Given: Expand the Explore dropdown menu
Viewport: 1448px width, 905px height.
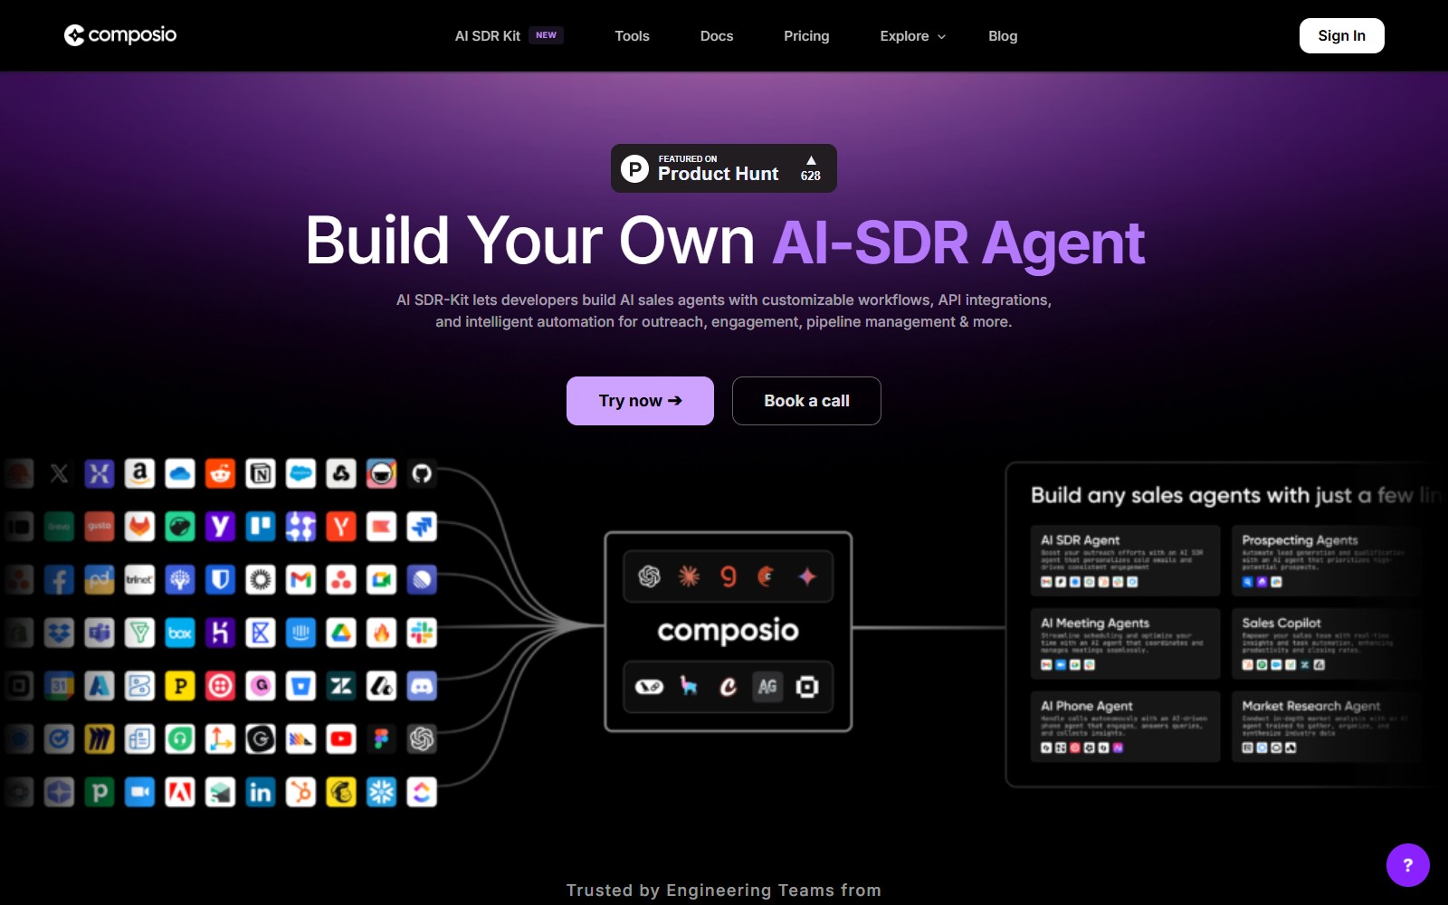Looking at the screenshot, I should pyautogui.click(x=912, y=36).
